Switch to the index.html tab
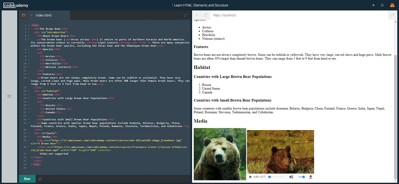Viewport: 399px width, 184px height. click(43, 15)
